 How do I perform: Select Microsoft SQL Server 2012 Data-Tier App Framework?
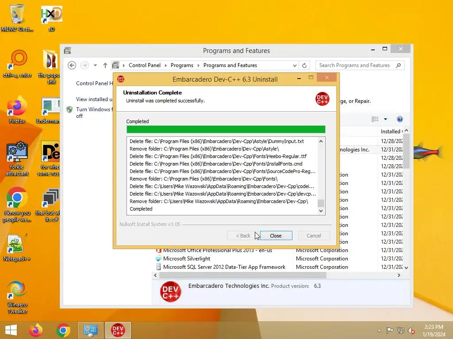[224, 267]
